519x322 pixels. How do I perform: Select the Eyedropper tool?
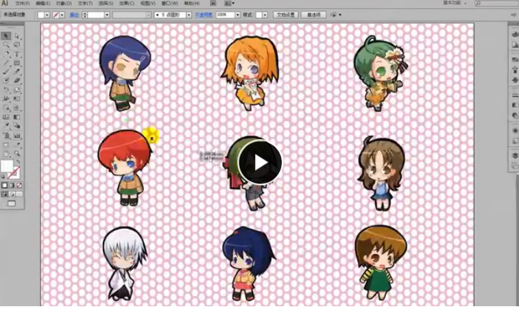point(6,125)
